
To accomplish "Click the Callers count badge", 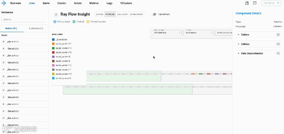I will 278,34.
